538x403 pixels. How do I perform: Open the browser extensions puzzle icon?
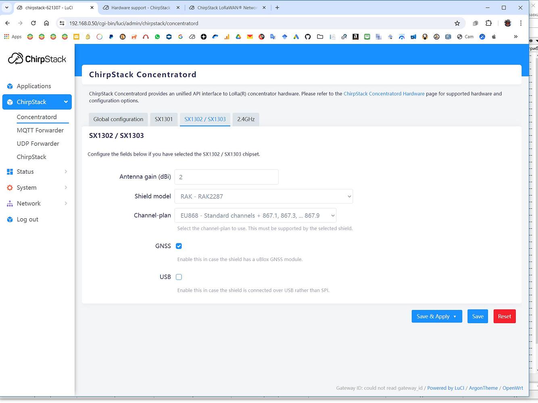tap(488, 23)
